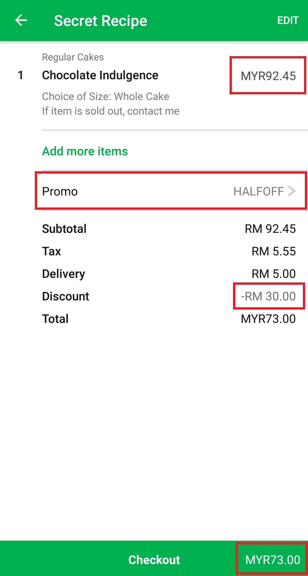This screenshot has height=576, width=308.
Task: Tap the item quantity number 1
Action: 21,75
